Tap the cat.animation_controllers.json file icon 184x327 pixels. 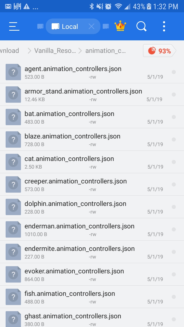pos(13,162)
